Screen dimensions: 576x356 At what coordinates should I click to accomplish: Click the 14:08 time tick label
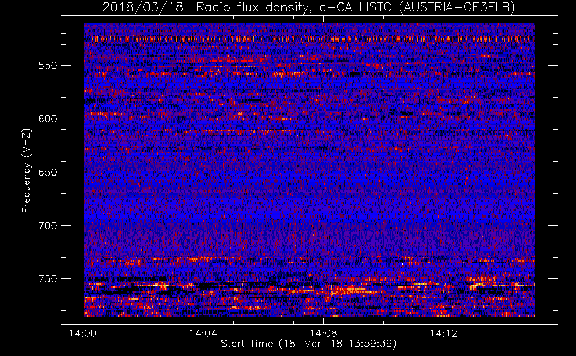tap(323, 334)
